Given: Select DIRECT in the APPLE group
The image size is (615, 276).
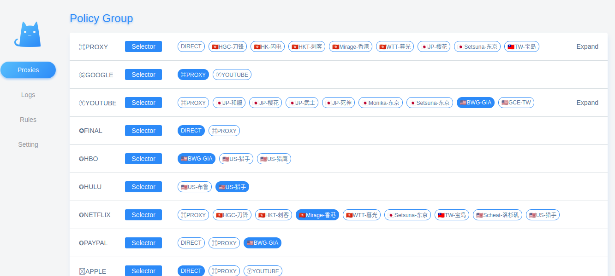Looking at the screenshot, I should click(191, 271).
